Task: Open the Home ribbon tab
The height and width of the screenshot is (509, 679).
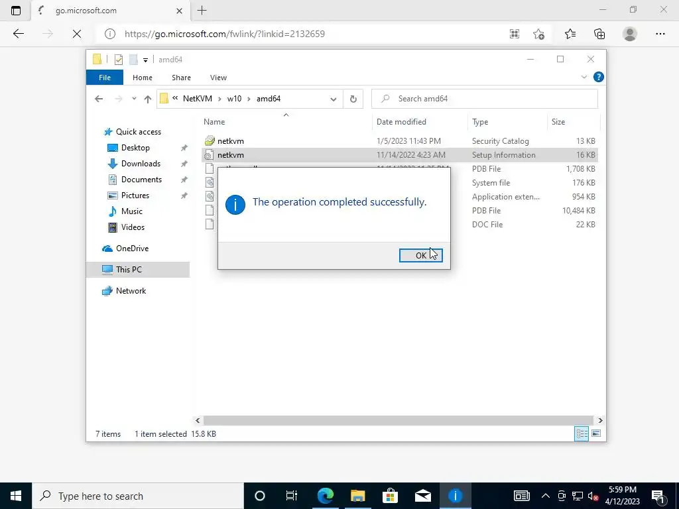Action: click(143, 78)
